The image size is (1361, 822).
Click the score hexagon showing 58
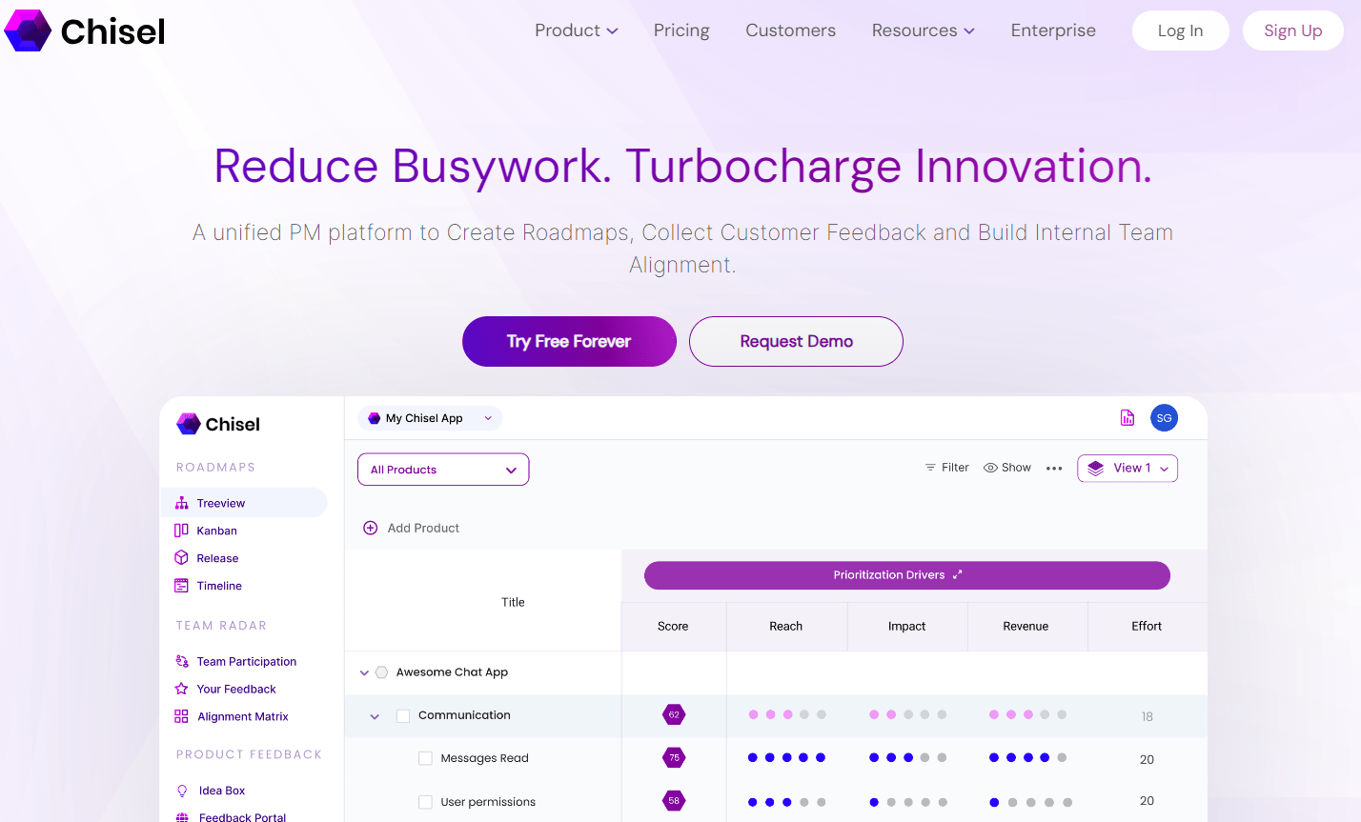(674, 801)
